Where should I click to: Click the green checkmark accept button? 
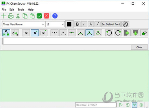[39, 16]
